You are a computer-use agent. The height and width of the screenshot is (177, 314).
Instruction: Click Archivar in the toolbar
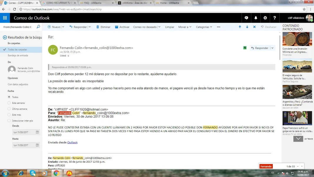122,27
